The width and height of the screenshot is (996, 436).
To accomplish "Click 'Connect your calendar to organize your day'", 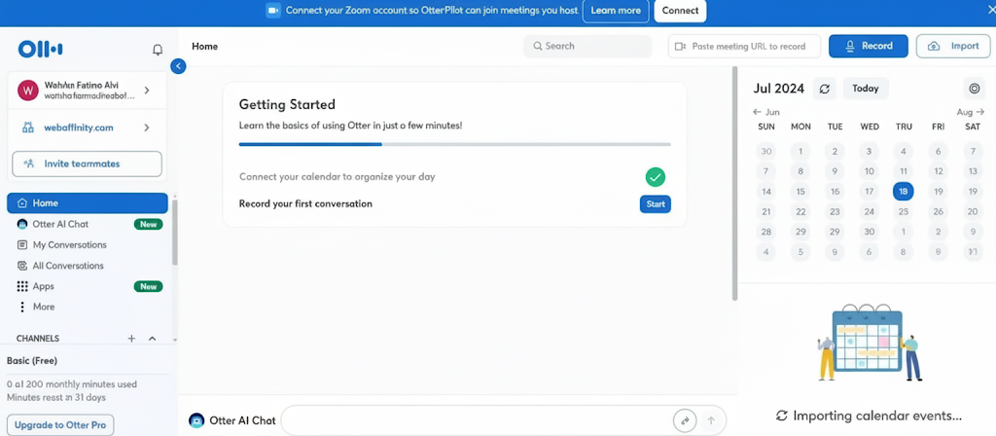I will (338, 177).
